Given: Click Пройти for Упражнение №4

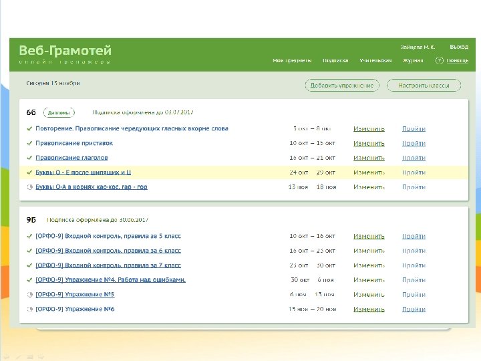Looking at the screenshot, I should [414, 280].
